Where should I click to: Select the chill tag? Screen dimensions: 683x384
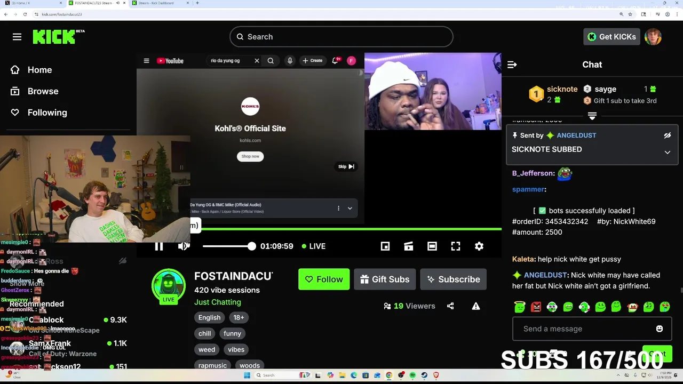coord(205,333)
